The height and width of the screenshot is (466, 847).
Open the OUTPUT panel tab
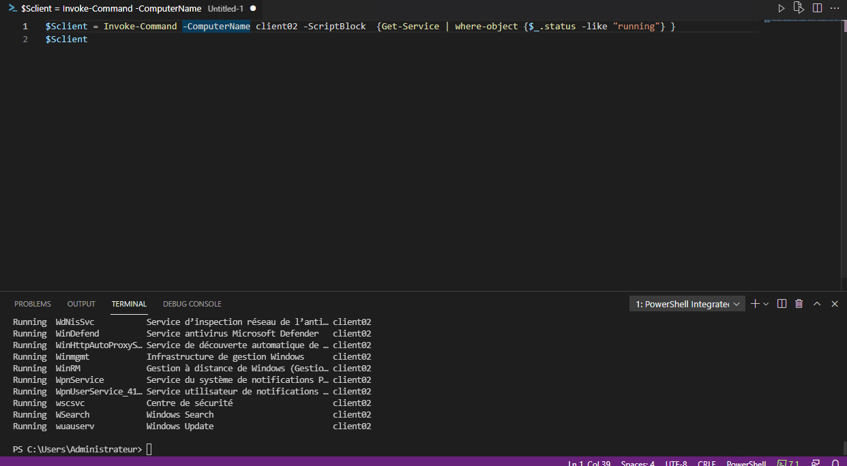(80, 303)
